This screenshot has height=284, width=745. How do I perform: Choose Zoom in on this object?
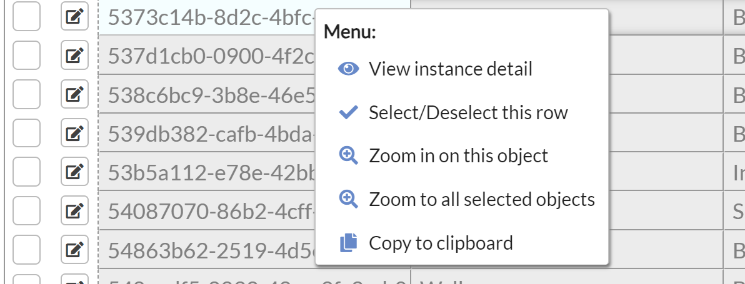pyautogui.click(x=458, y=155)
